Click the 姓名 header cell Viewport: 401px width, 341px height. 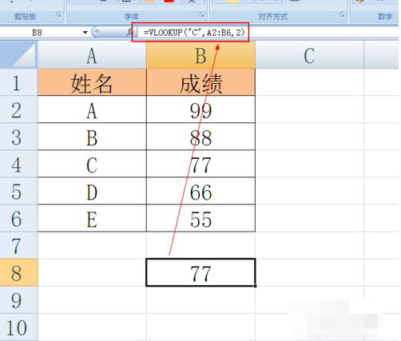click(92, 82)
